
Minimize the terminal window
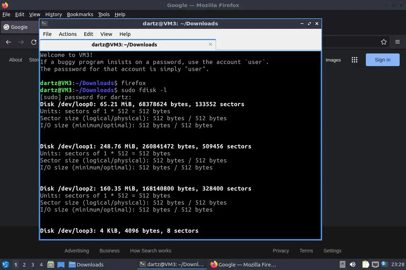(x=302, y=24)
